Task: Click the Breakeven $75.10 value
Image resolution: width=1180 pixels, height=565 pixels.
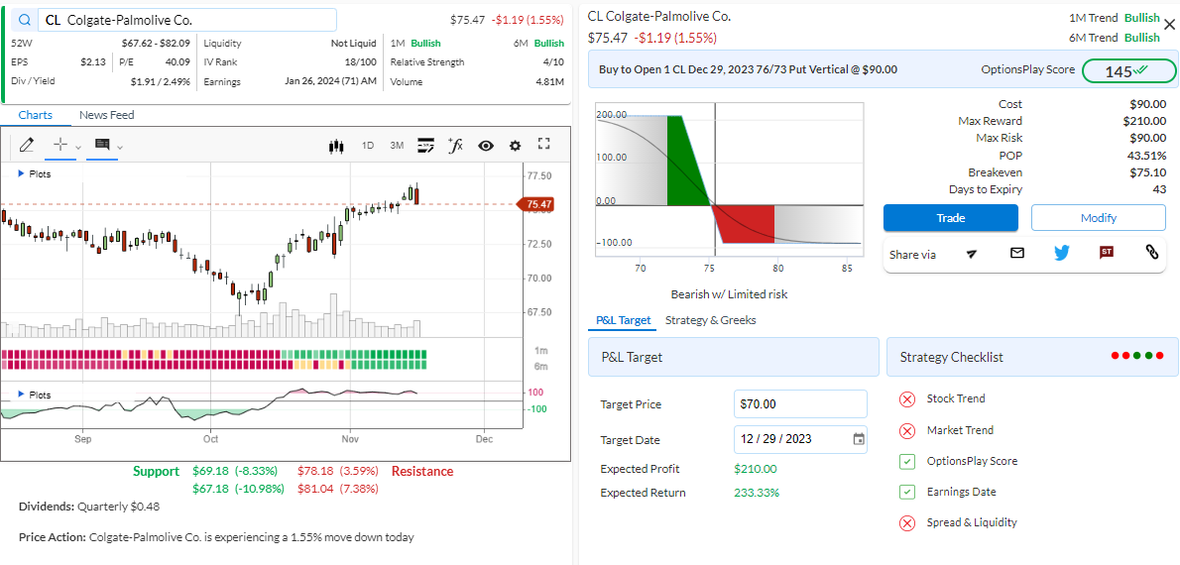Action: pyautogui.click(x=1147, y=172)
